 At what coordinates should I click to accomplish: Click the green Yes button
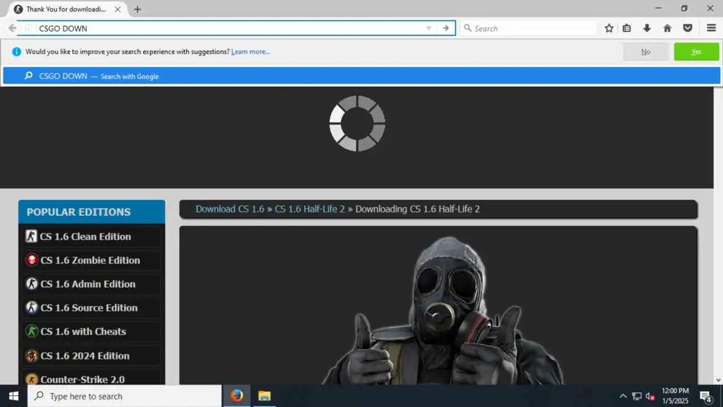coord(696,51)
